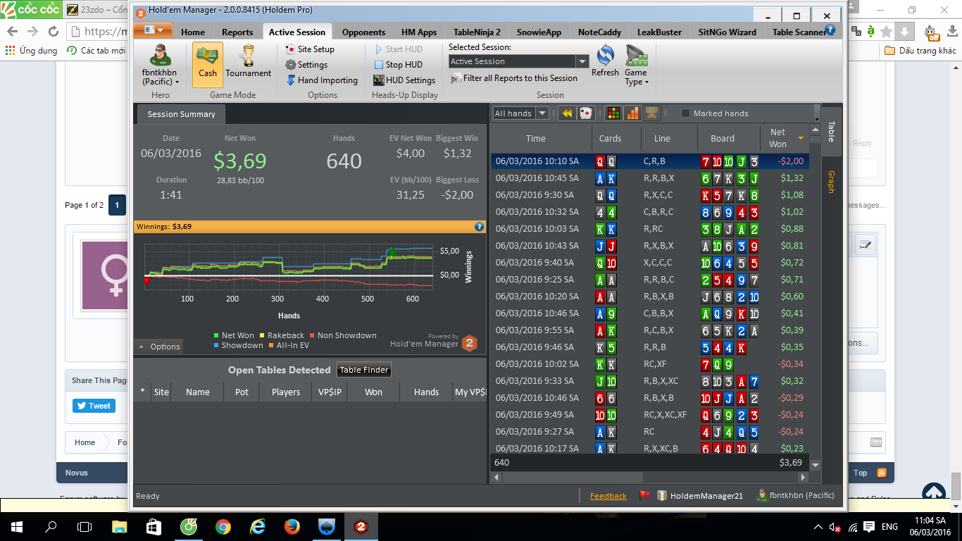Open the SitNGo Wizard tab
Screen dimensions: 962x541
point(727,32)
